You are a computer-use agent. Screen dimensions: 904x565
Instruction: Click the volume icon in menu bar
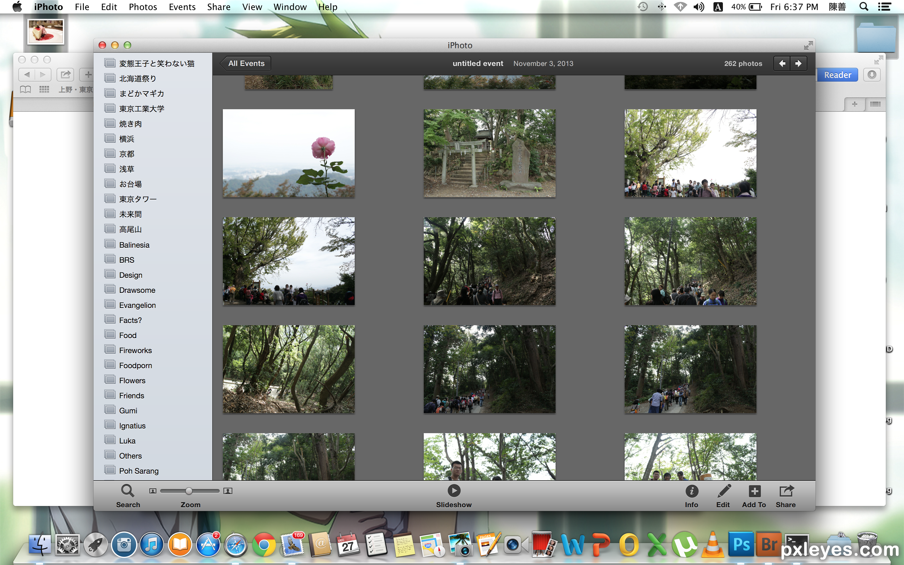pyautogui.click(x=698, y=7)
